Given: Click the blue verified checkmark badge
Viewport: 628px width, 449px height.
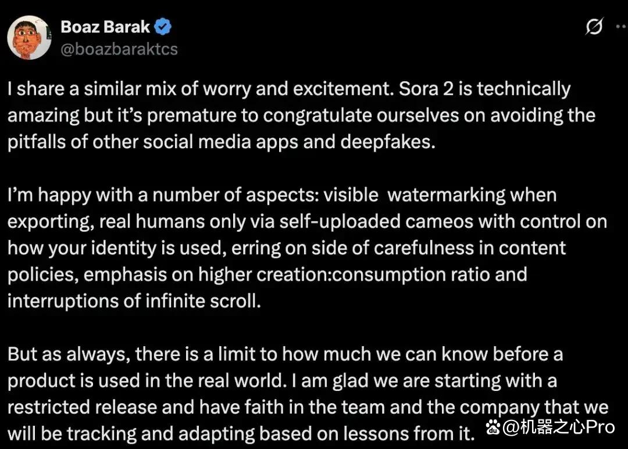Looking at the screenshot, I should click(163, 27).
